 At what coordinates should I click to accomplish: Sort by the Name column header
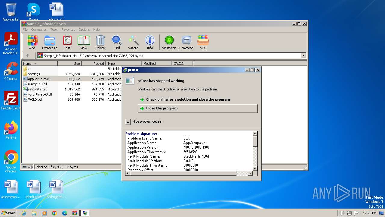click(x=39, y=64)
